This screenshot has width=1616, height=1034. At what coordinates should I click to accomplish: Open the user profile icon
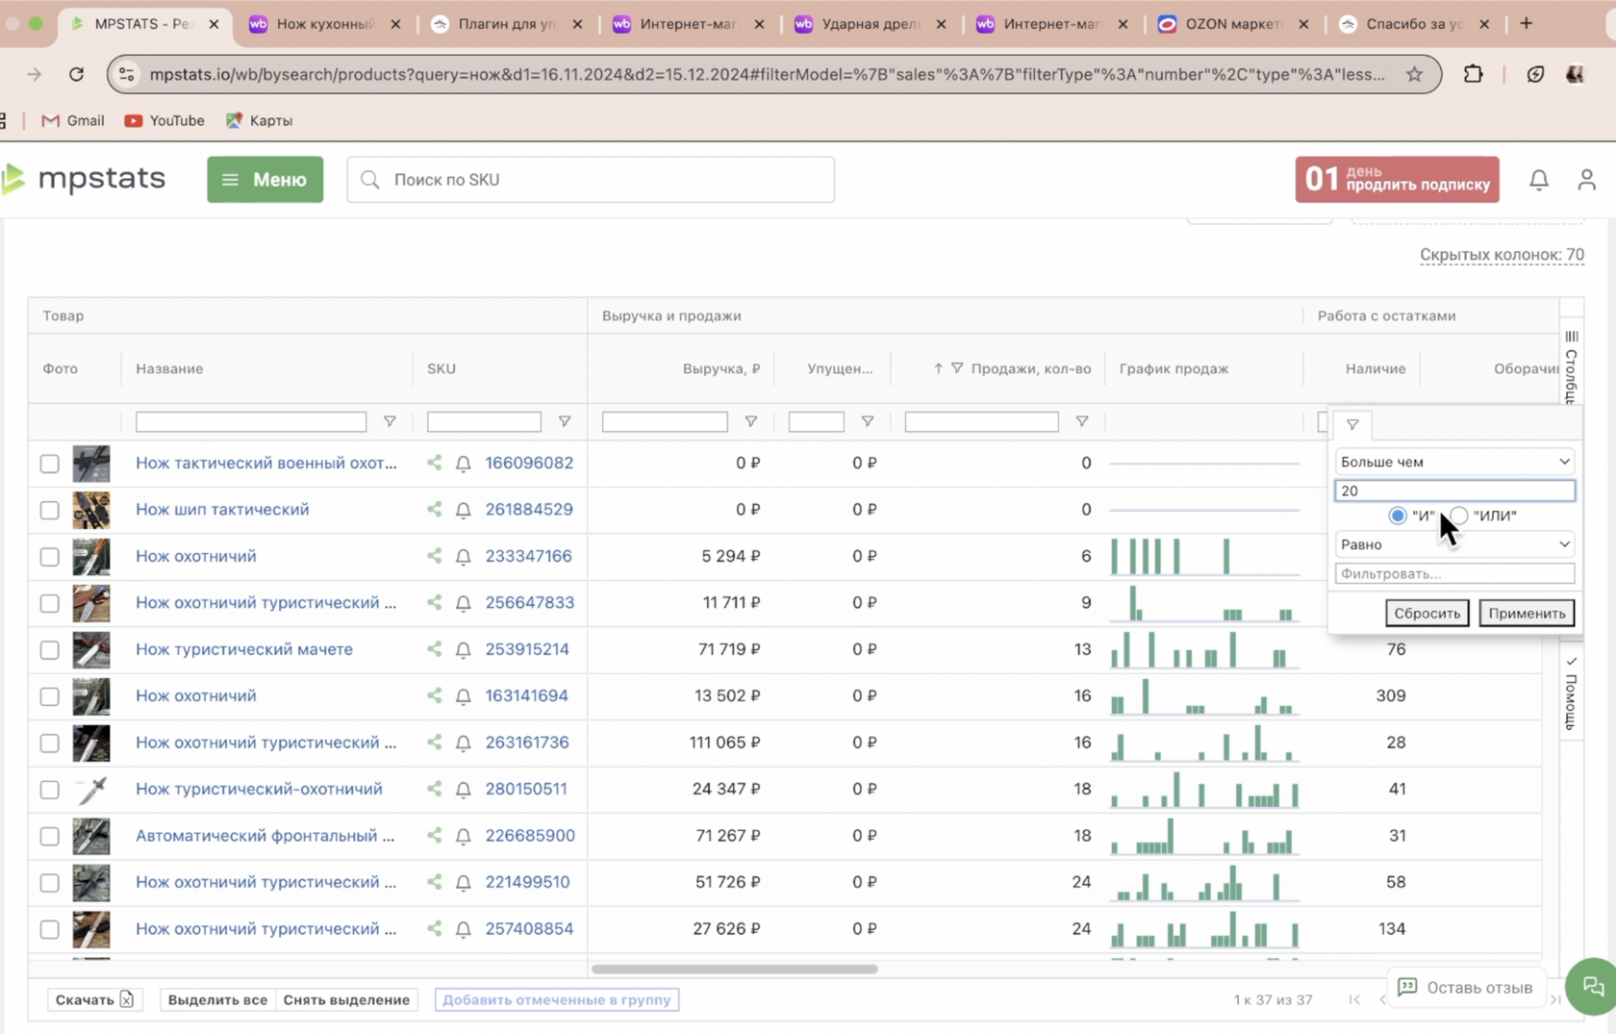point(1586,180)
